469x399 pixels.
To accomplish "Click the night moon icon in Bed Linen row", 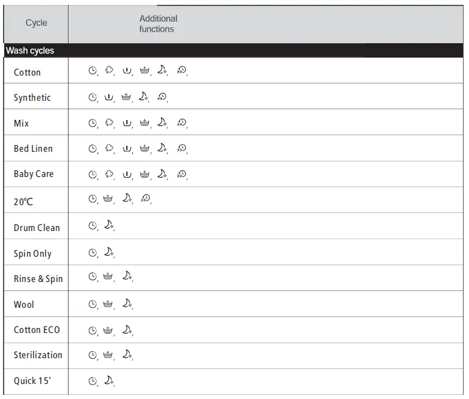I will pyautogui.click(x=162, y=148).
